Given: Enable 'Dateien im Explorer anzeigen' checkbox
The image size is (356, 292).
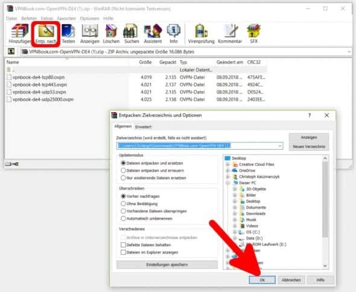Looking at the screenshot, I should (x=123, y=252).
